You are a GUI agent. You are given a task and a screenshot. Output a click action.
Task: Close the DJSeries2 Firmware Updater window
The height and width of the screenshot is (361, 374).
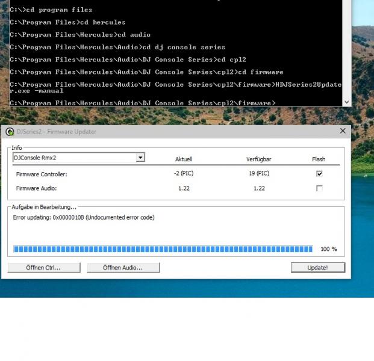click(x=343, y=131)
